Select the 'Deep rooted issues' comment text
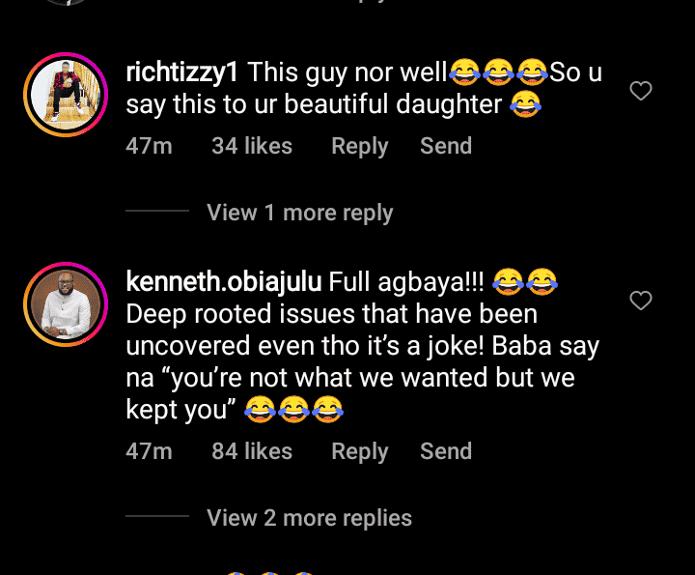The image size is (695, 575). (333, 315)
